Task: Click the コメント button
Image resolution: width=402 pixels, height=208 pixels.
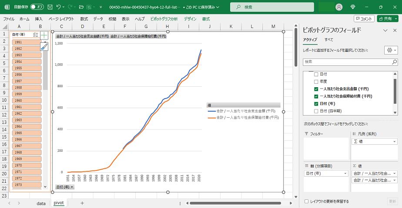Action: pyautogui.click(x=364, y=19)
